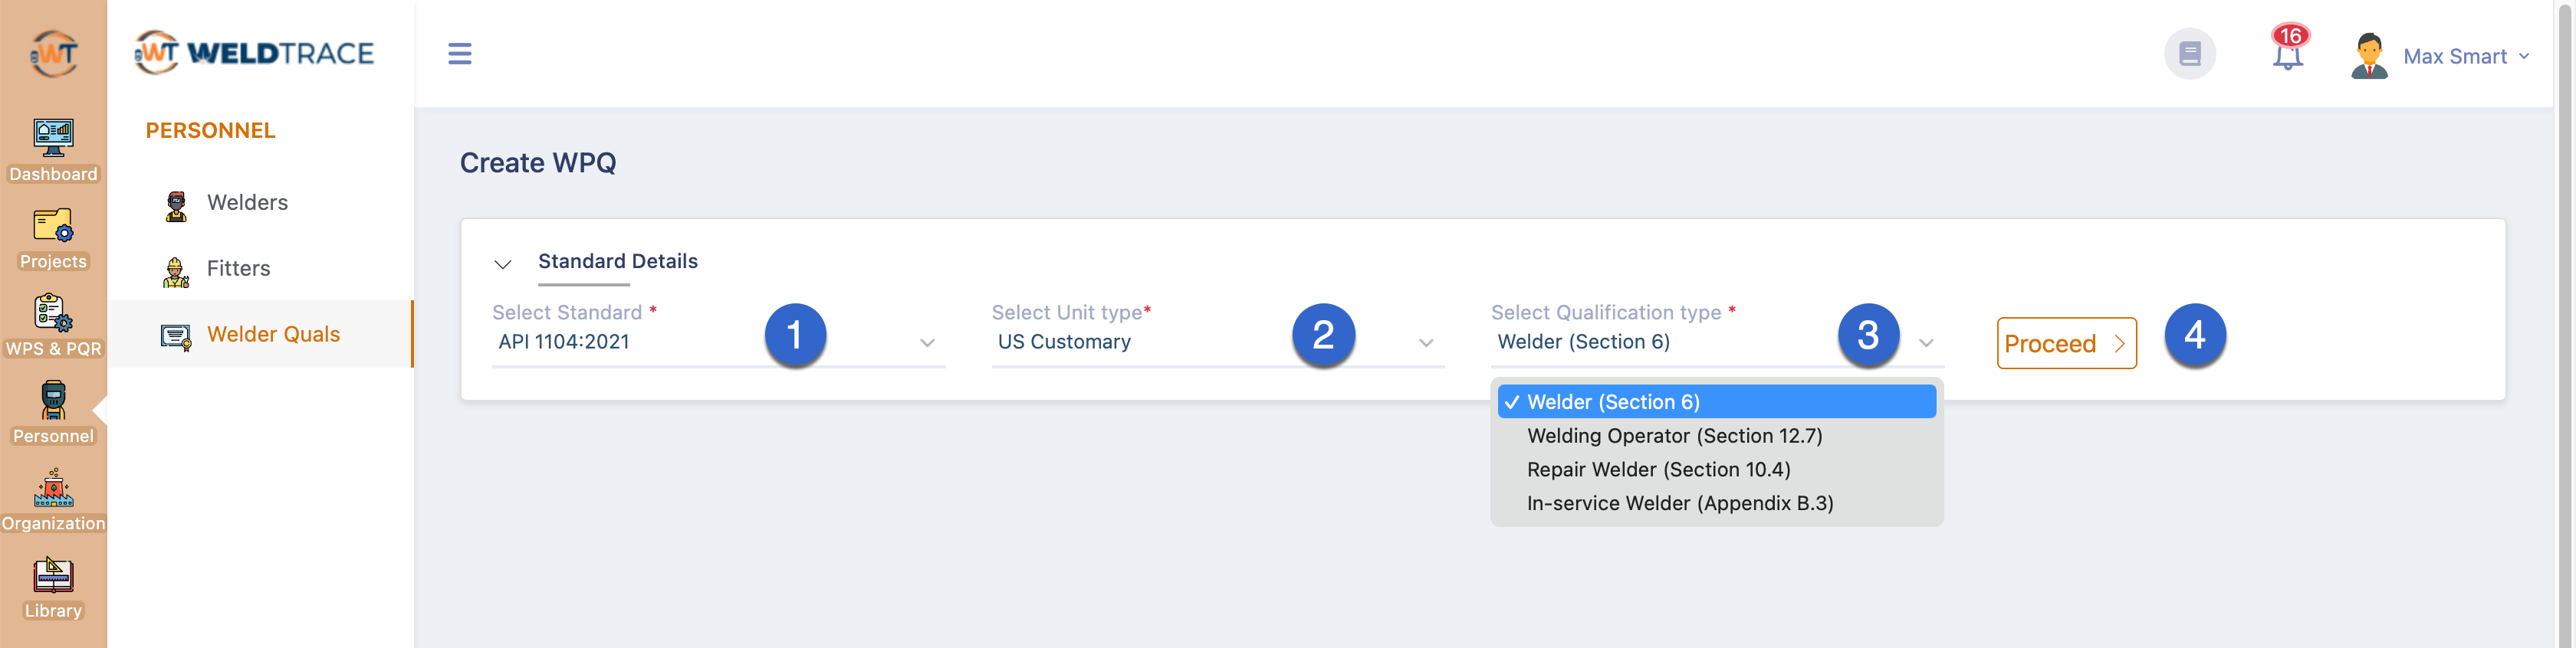Click the notification bell with 16 badge
Image resolution: width=2576 pixels, height=648 pixels.
[2288, 49]
